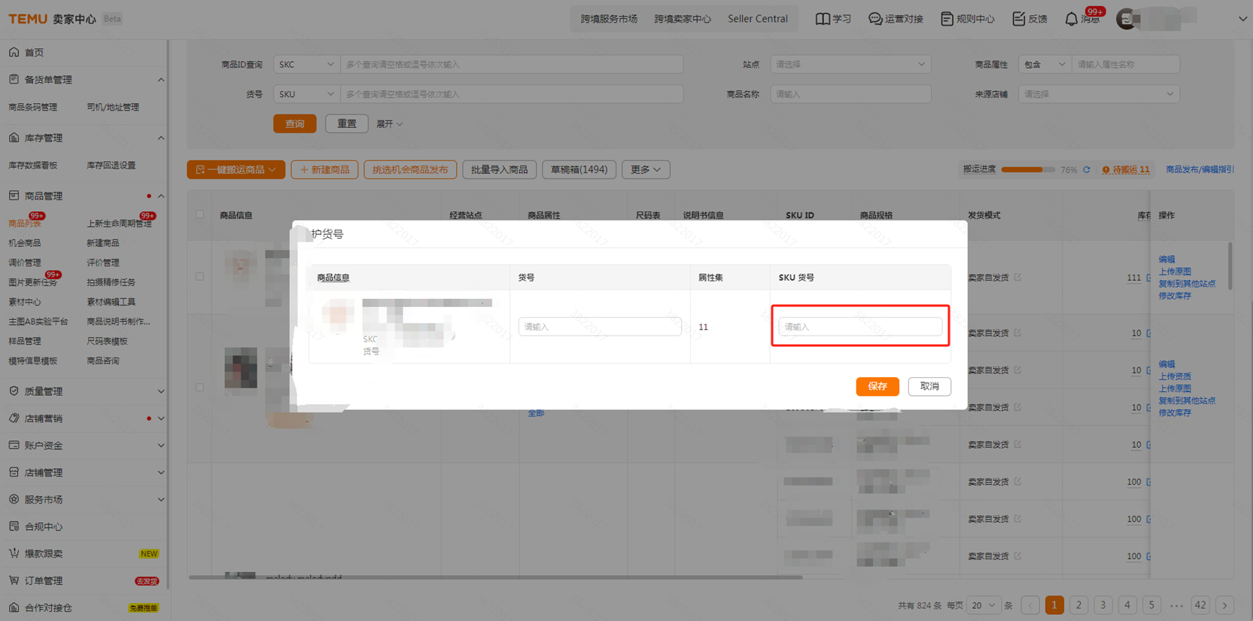Click the 运营对接 chat icon

click(x=875, y=19)
